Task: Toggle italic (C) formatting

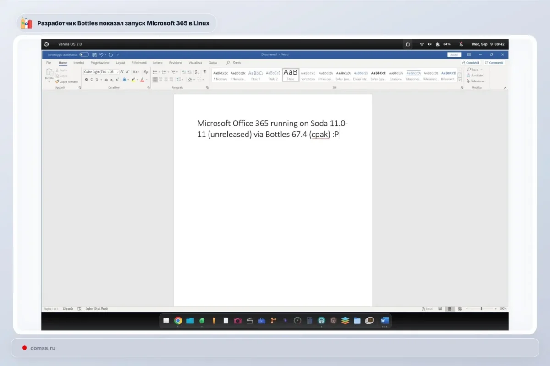Action: (91, 80)
